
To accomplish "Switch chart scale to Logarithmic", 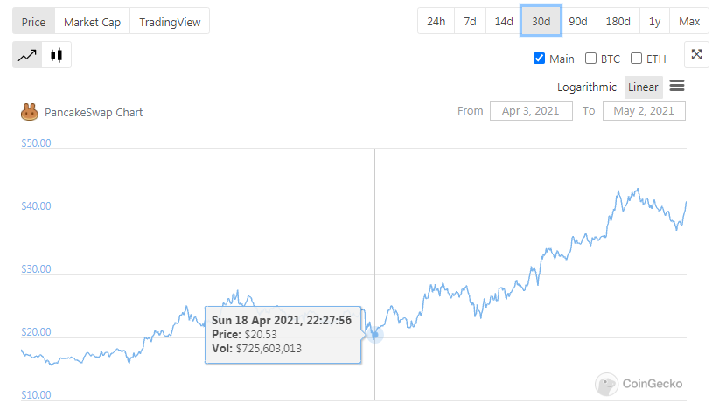I will click(x=586, y=87).
